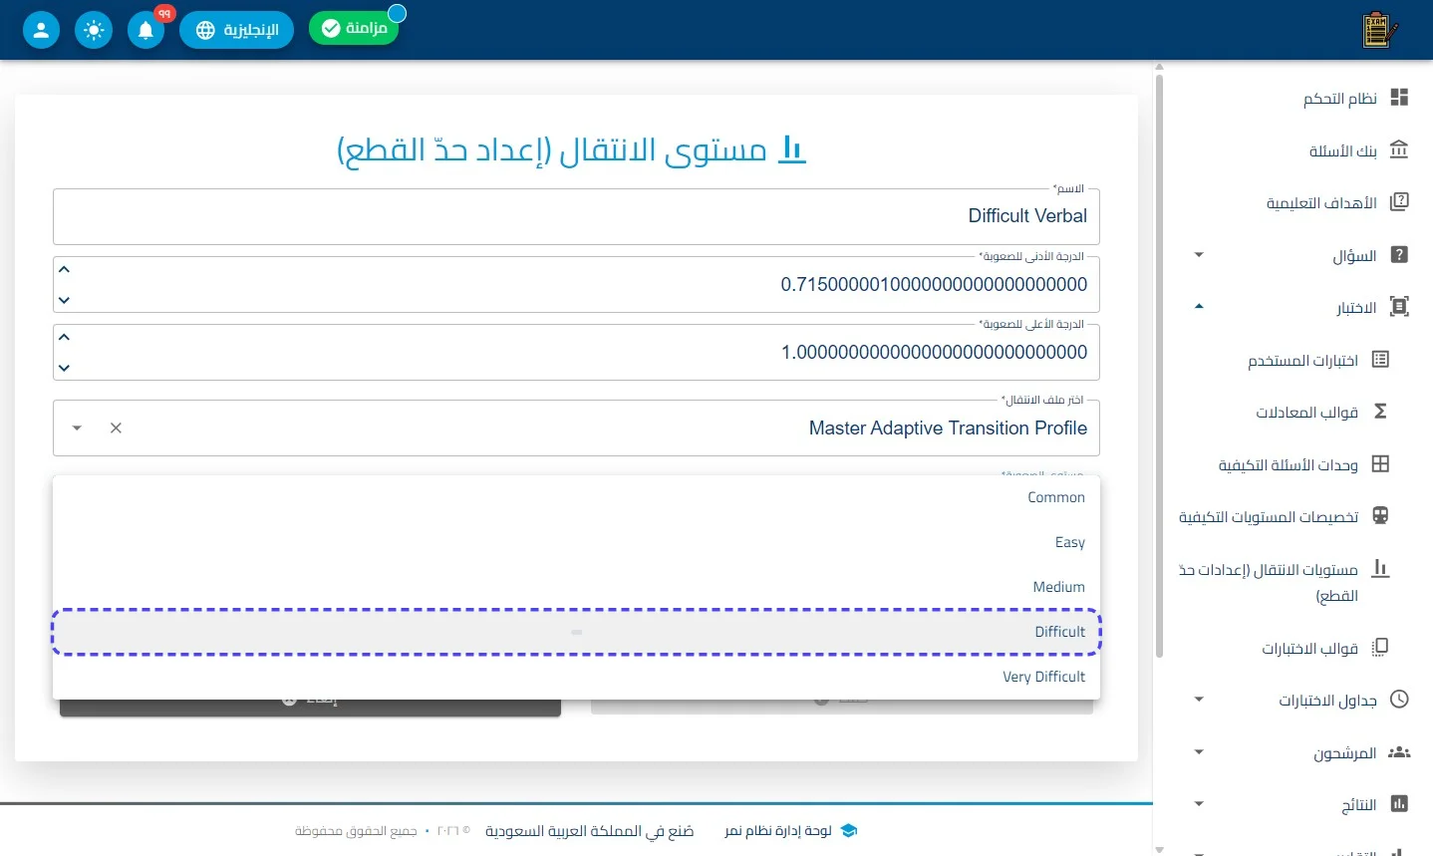Image resolution: width=1433 pixels, height=856 pixels.
Task: Select Common difficulty option
Action: [576, 497]
